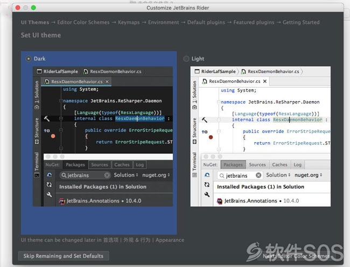This screenshot has height=267, width=350.
Task: Close ResxDaemonBehavior.cs tab in dark preview
Action: coord(107,82)
